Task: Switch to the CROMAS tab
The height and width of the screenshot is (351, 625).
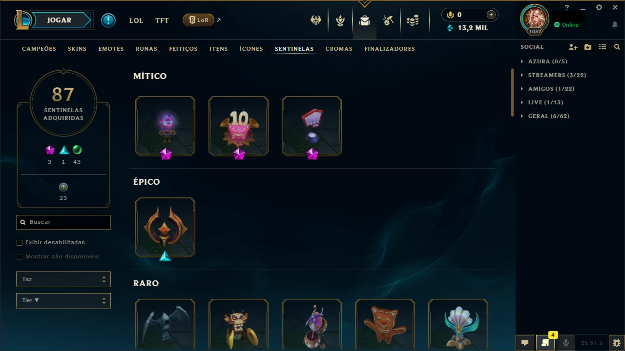Action: (x=339, y=49)
